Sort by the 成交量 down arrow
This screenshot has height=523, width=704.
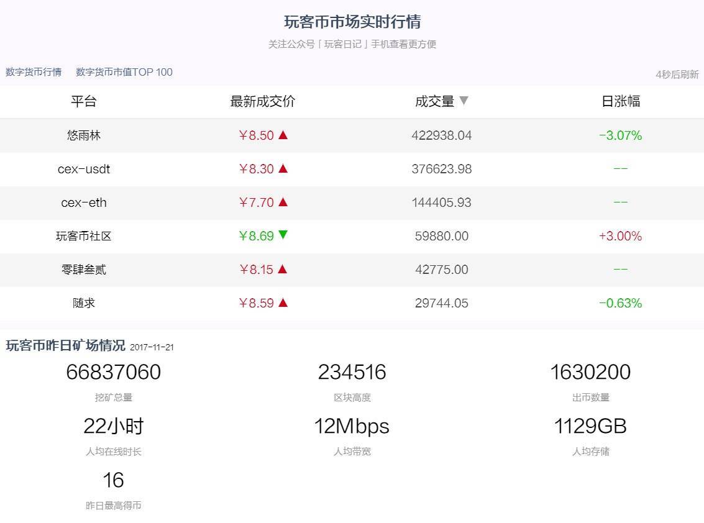(464, 101)
